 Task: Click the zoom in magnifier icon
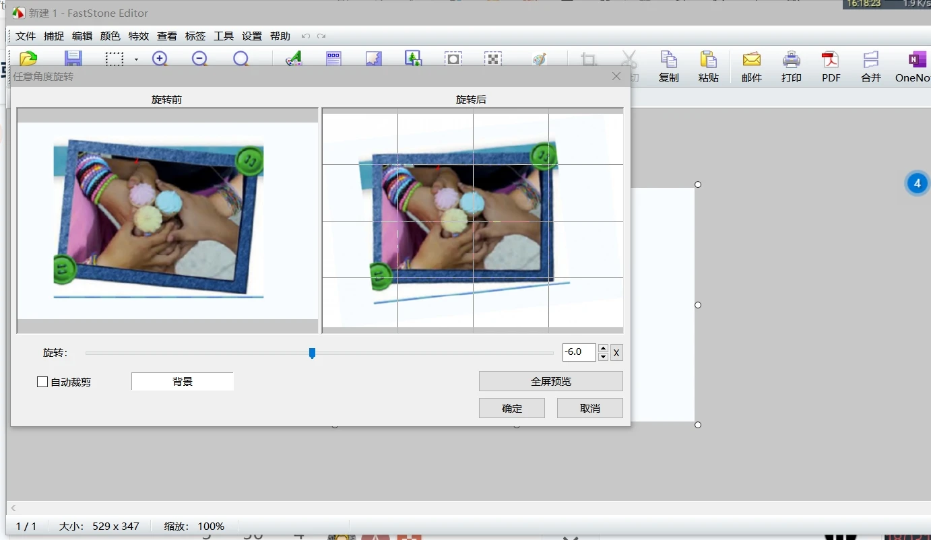[160, 59]
